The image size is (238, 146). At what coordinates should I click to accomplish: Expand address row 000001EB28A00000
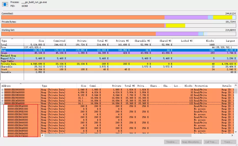click(3, 92)
